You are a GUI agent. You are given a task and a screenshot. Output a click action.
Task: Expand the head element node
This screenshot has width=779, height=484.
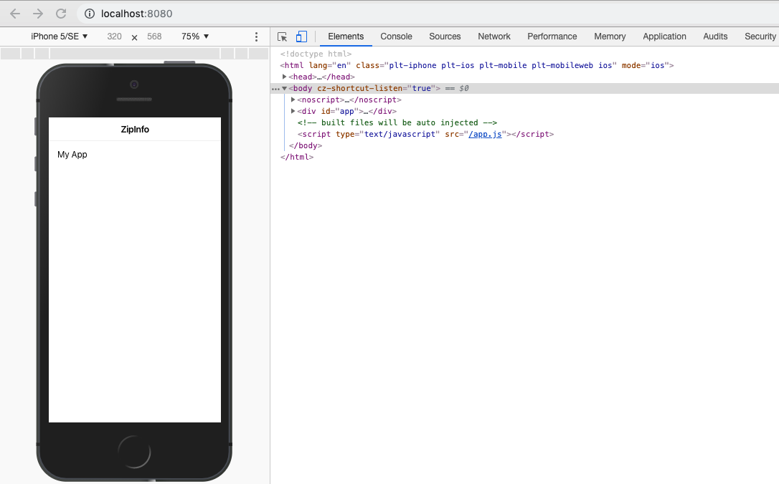(284, 77)
